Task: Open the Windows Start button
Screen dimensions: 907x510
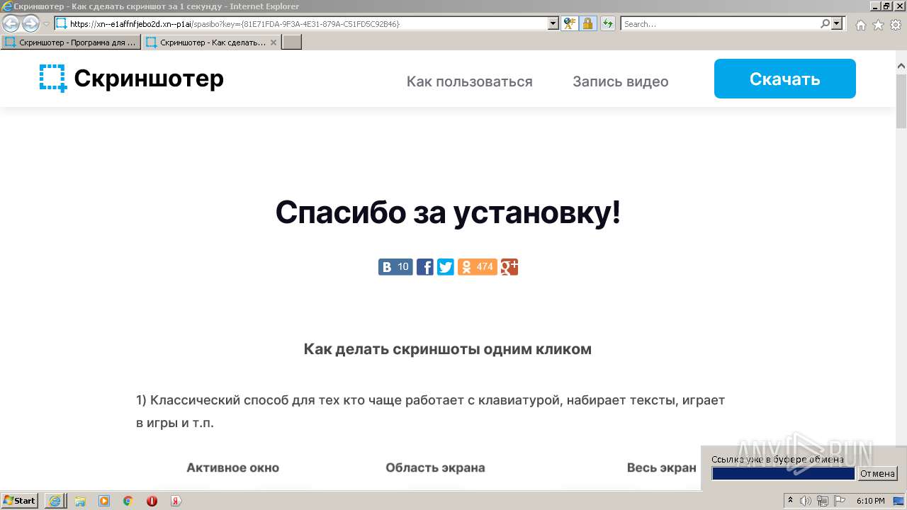Action: [x=20, y=501]
